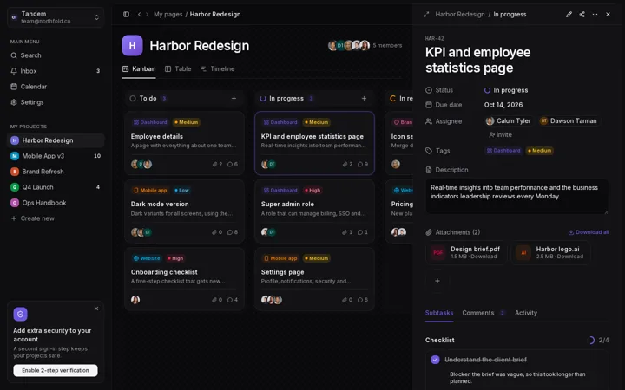
Task: Share the task via share icon
Action: click(x=582, y=15)
